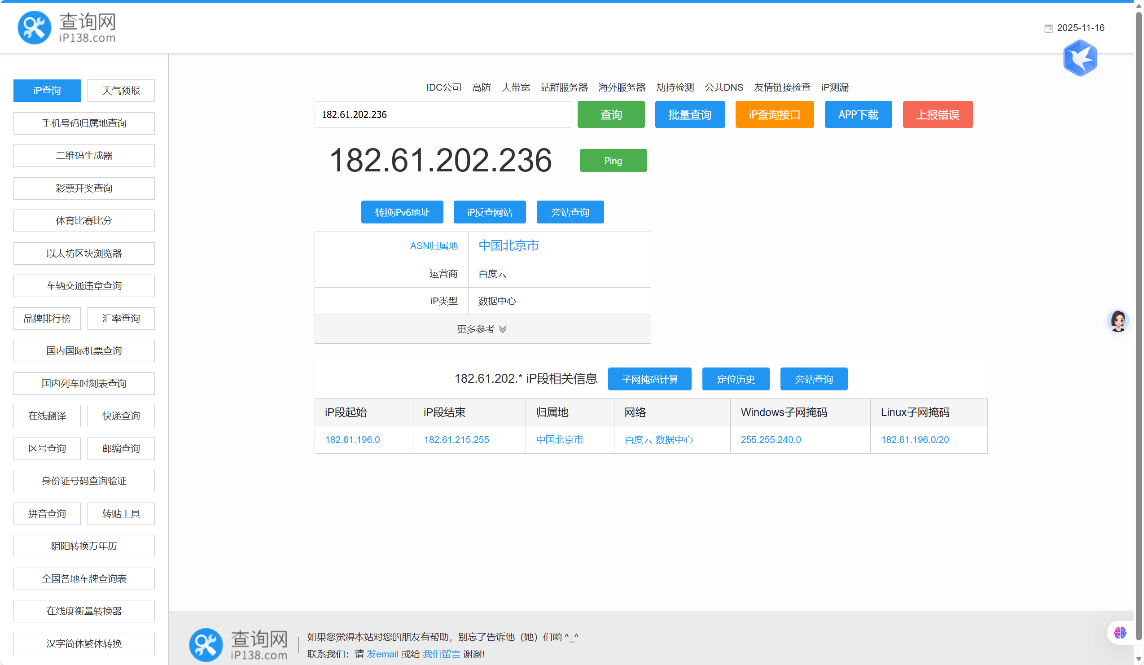
Task: Click the 转换iPv6地址 button
Action: (402, 212)
